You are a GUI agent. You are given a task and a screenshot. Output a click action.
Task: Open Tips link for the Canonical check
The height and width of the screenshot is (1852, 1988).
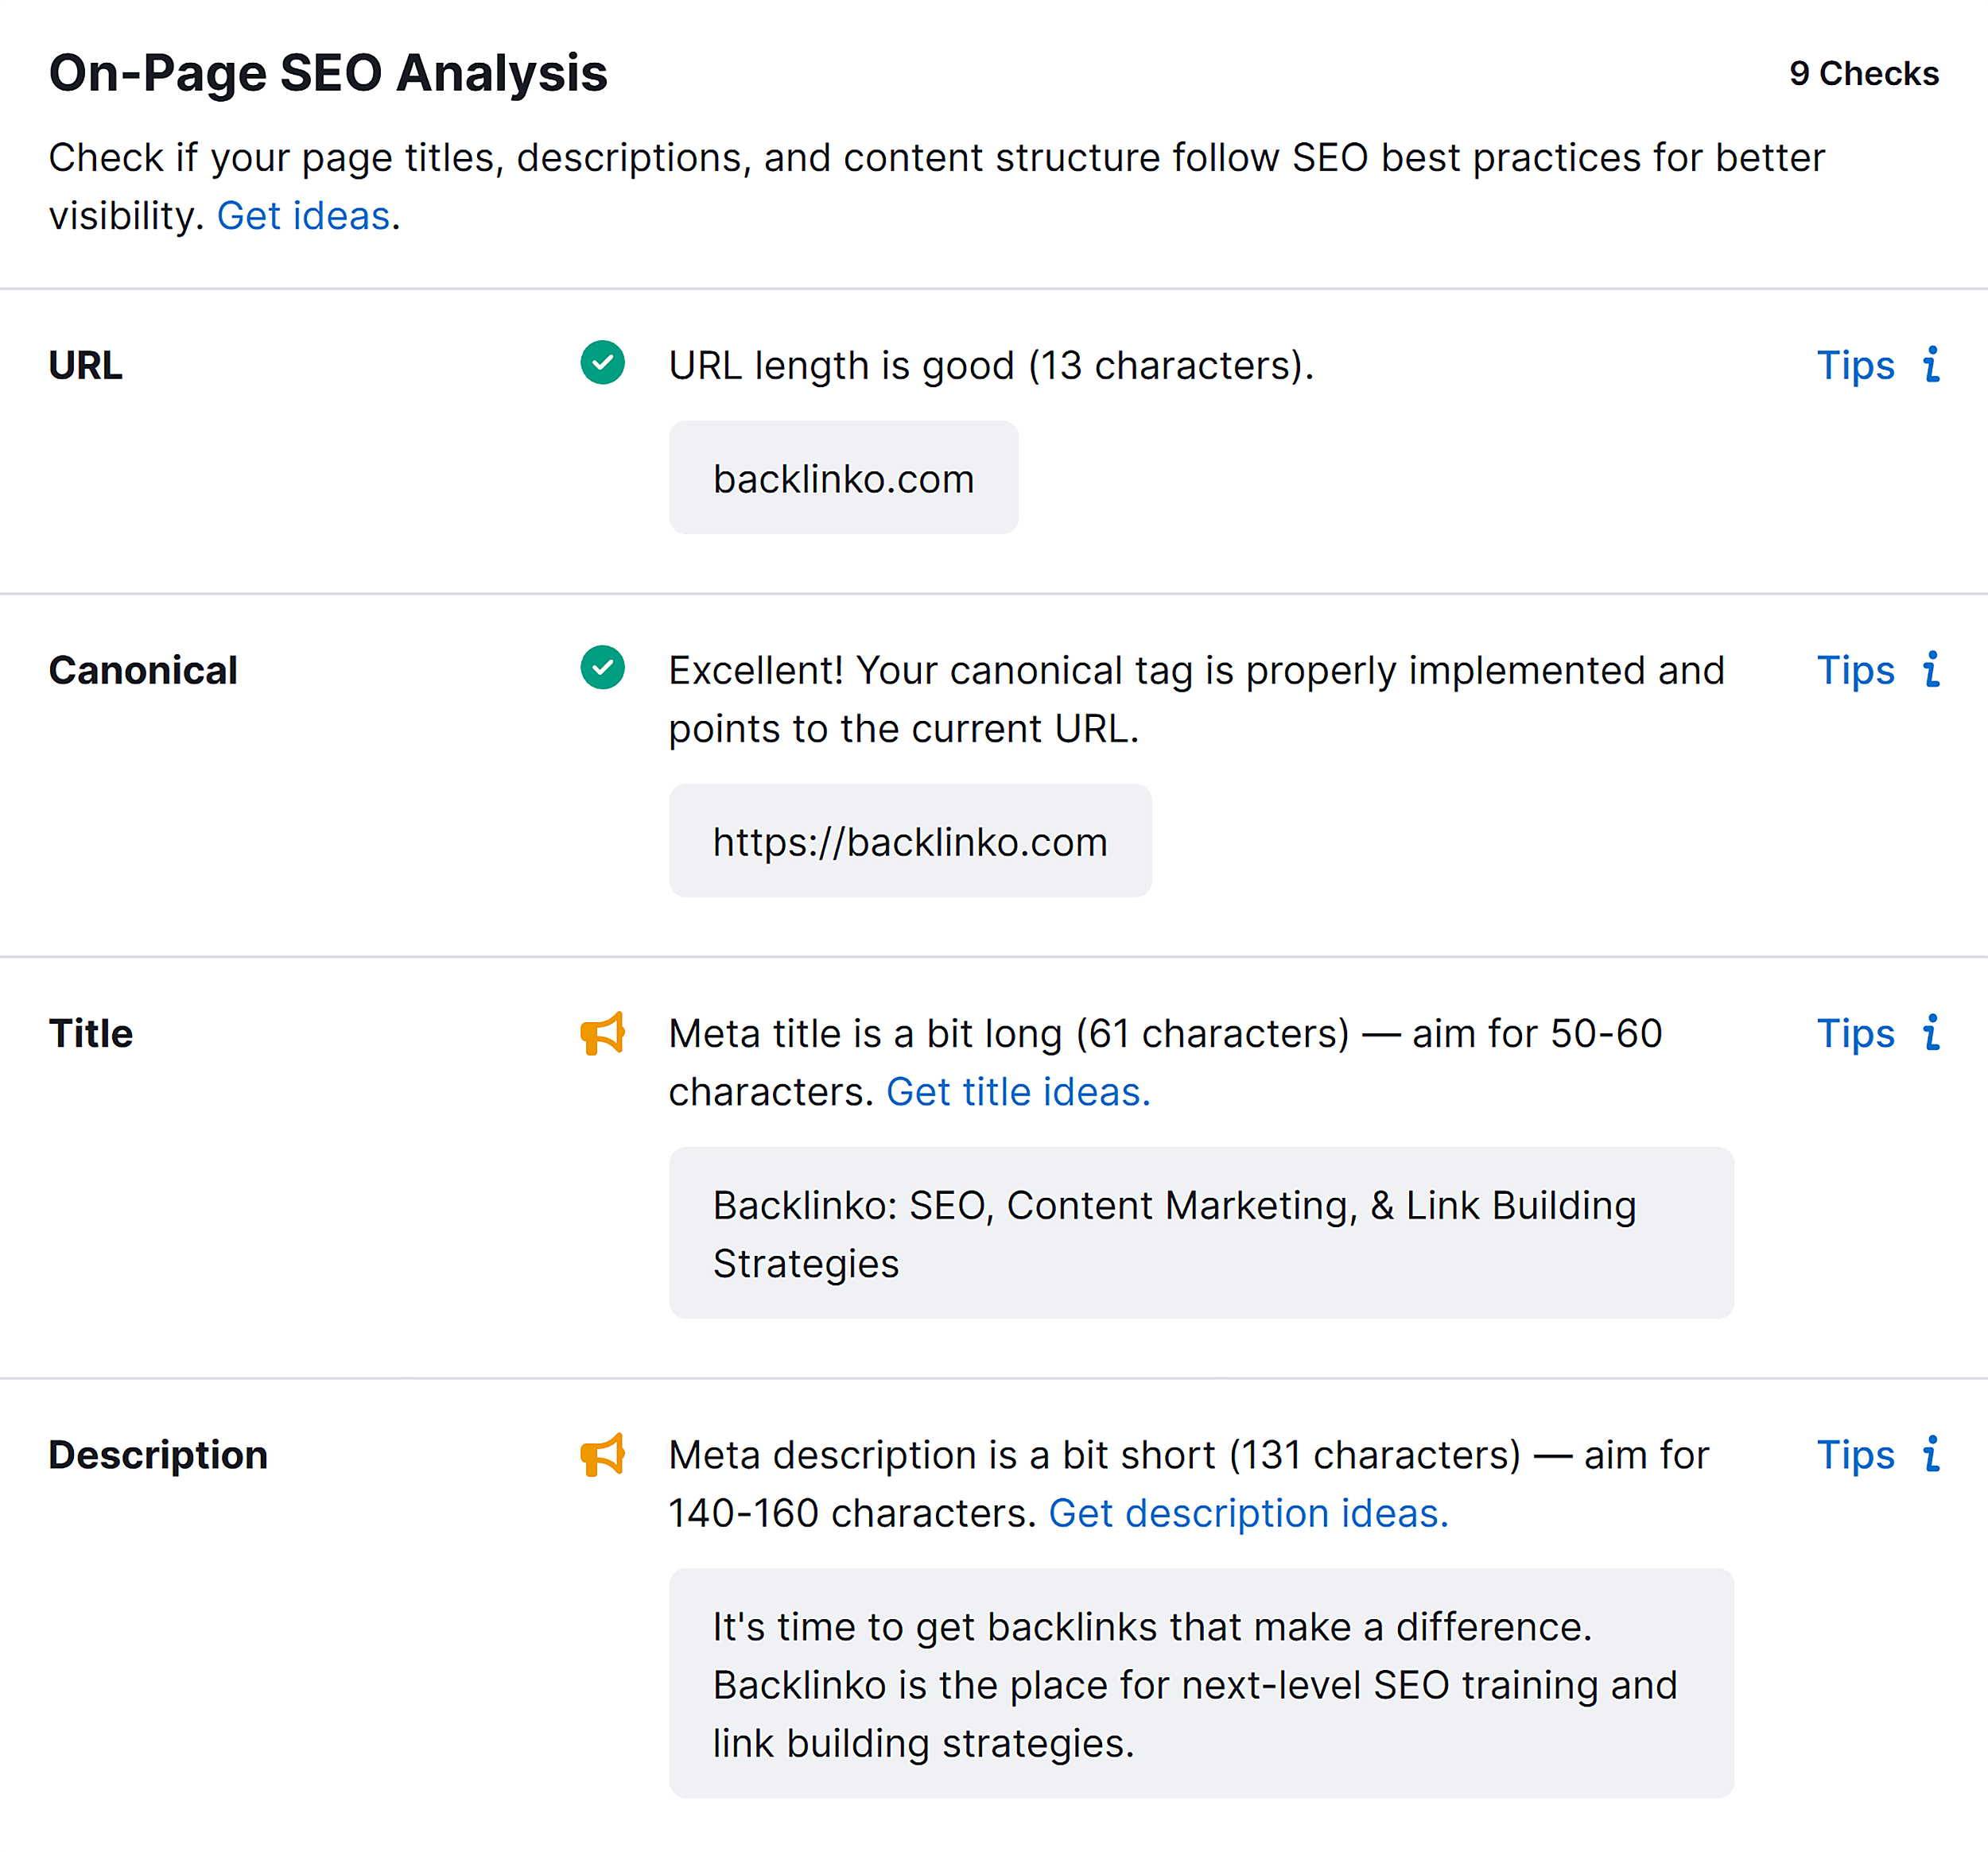click(1855, 671)
